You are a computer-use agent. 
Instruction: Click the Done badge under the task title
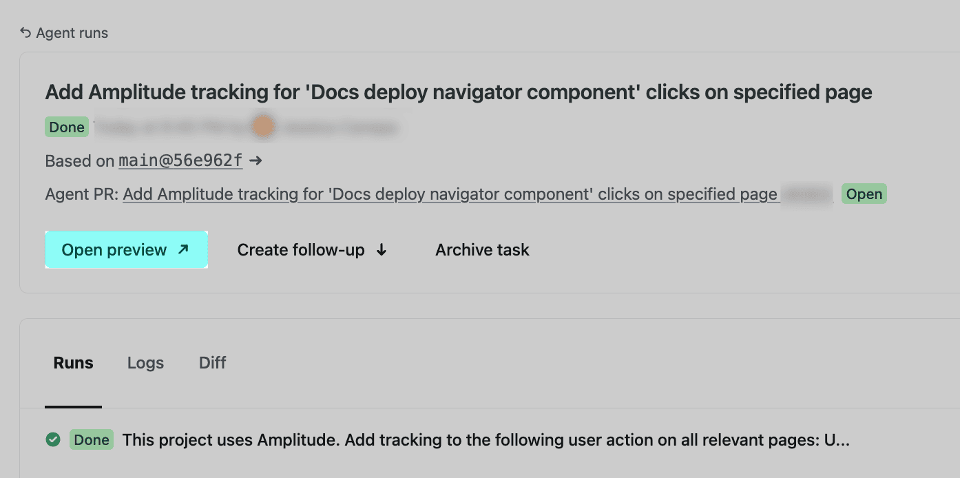coord(67,127)
